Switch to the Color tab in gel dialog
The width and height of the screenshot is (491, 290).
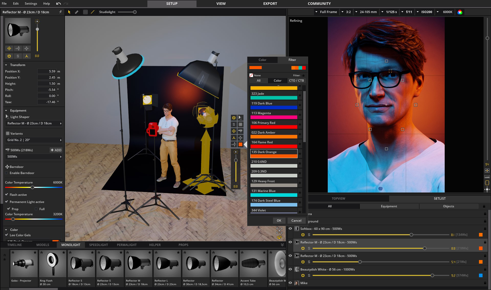tap(262, 60)
